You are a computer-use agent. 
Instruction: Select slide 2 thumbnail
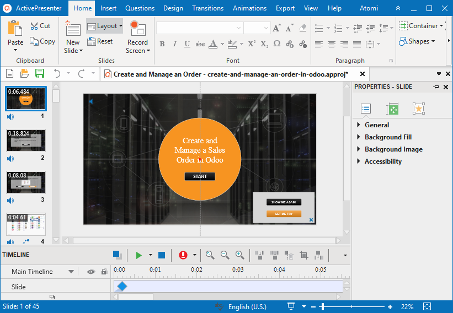(26, 141)
